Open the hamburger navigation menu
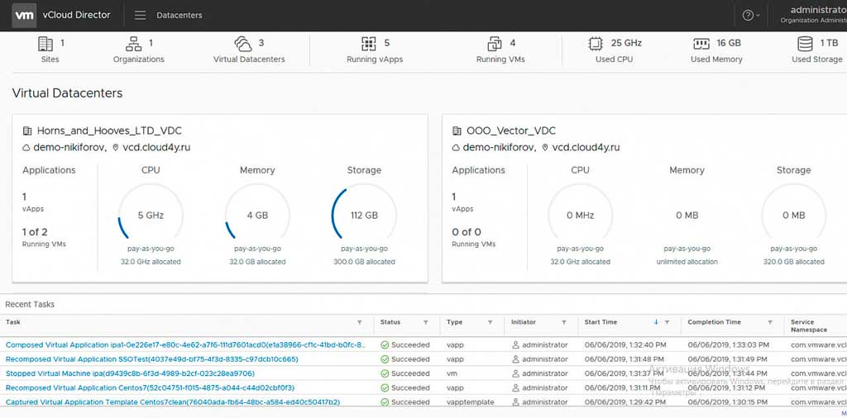Screen dimensions: 847x418 pos(140,15)
